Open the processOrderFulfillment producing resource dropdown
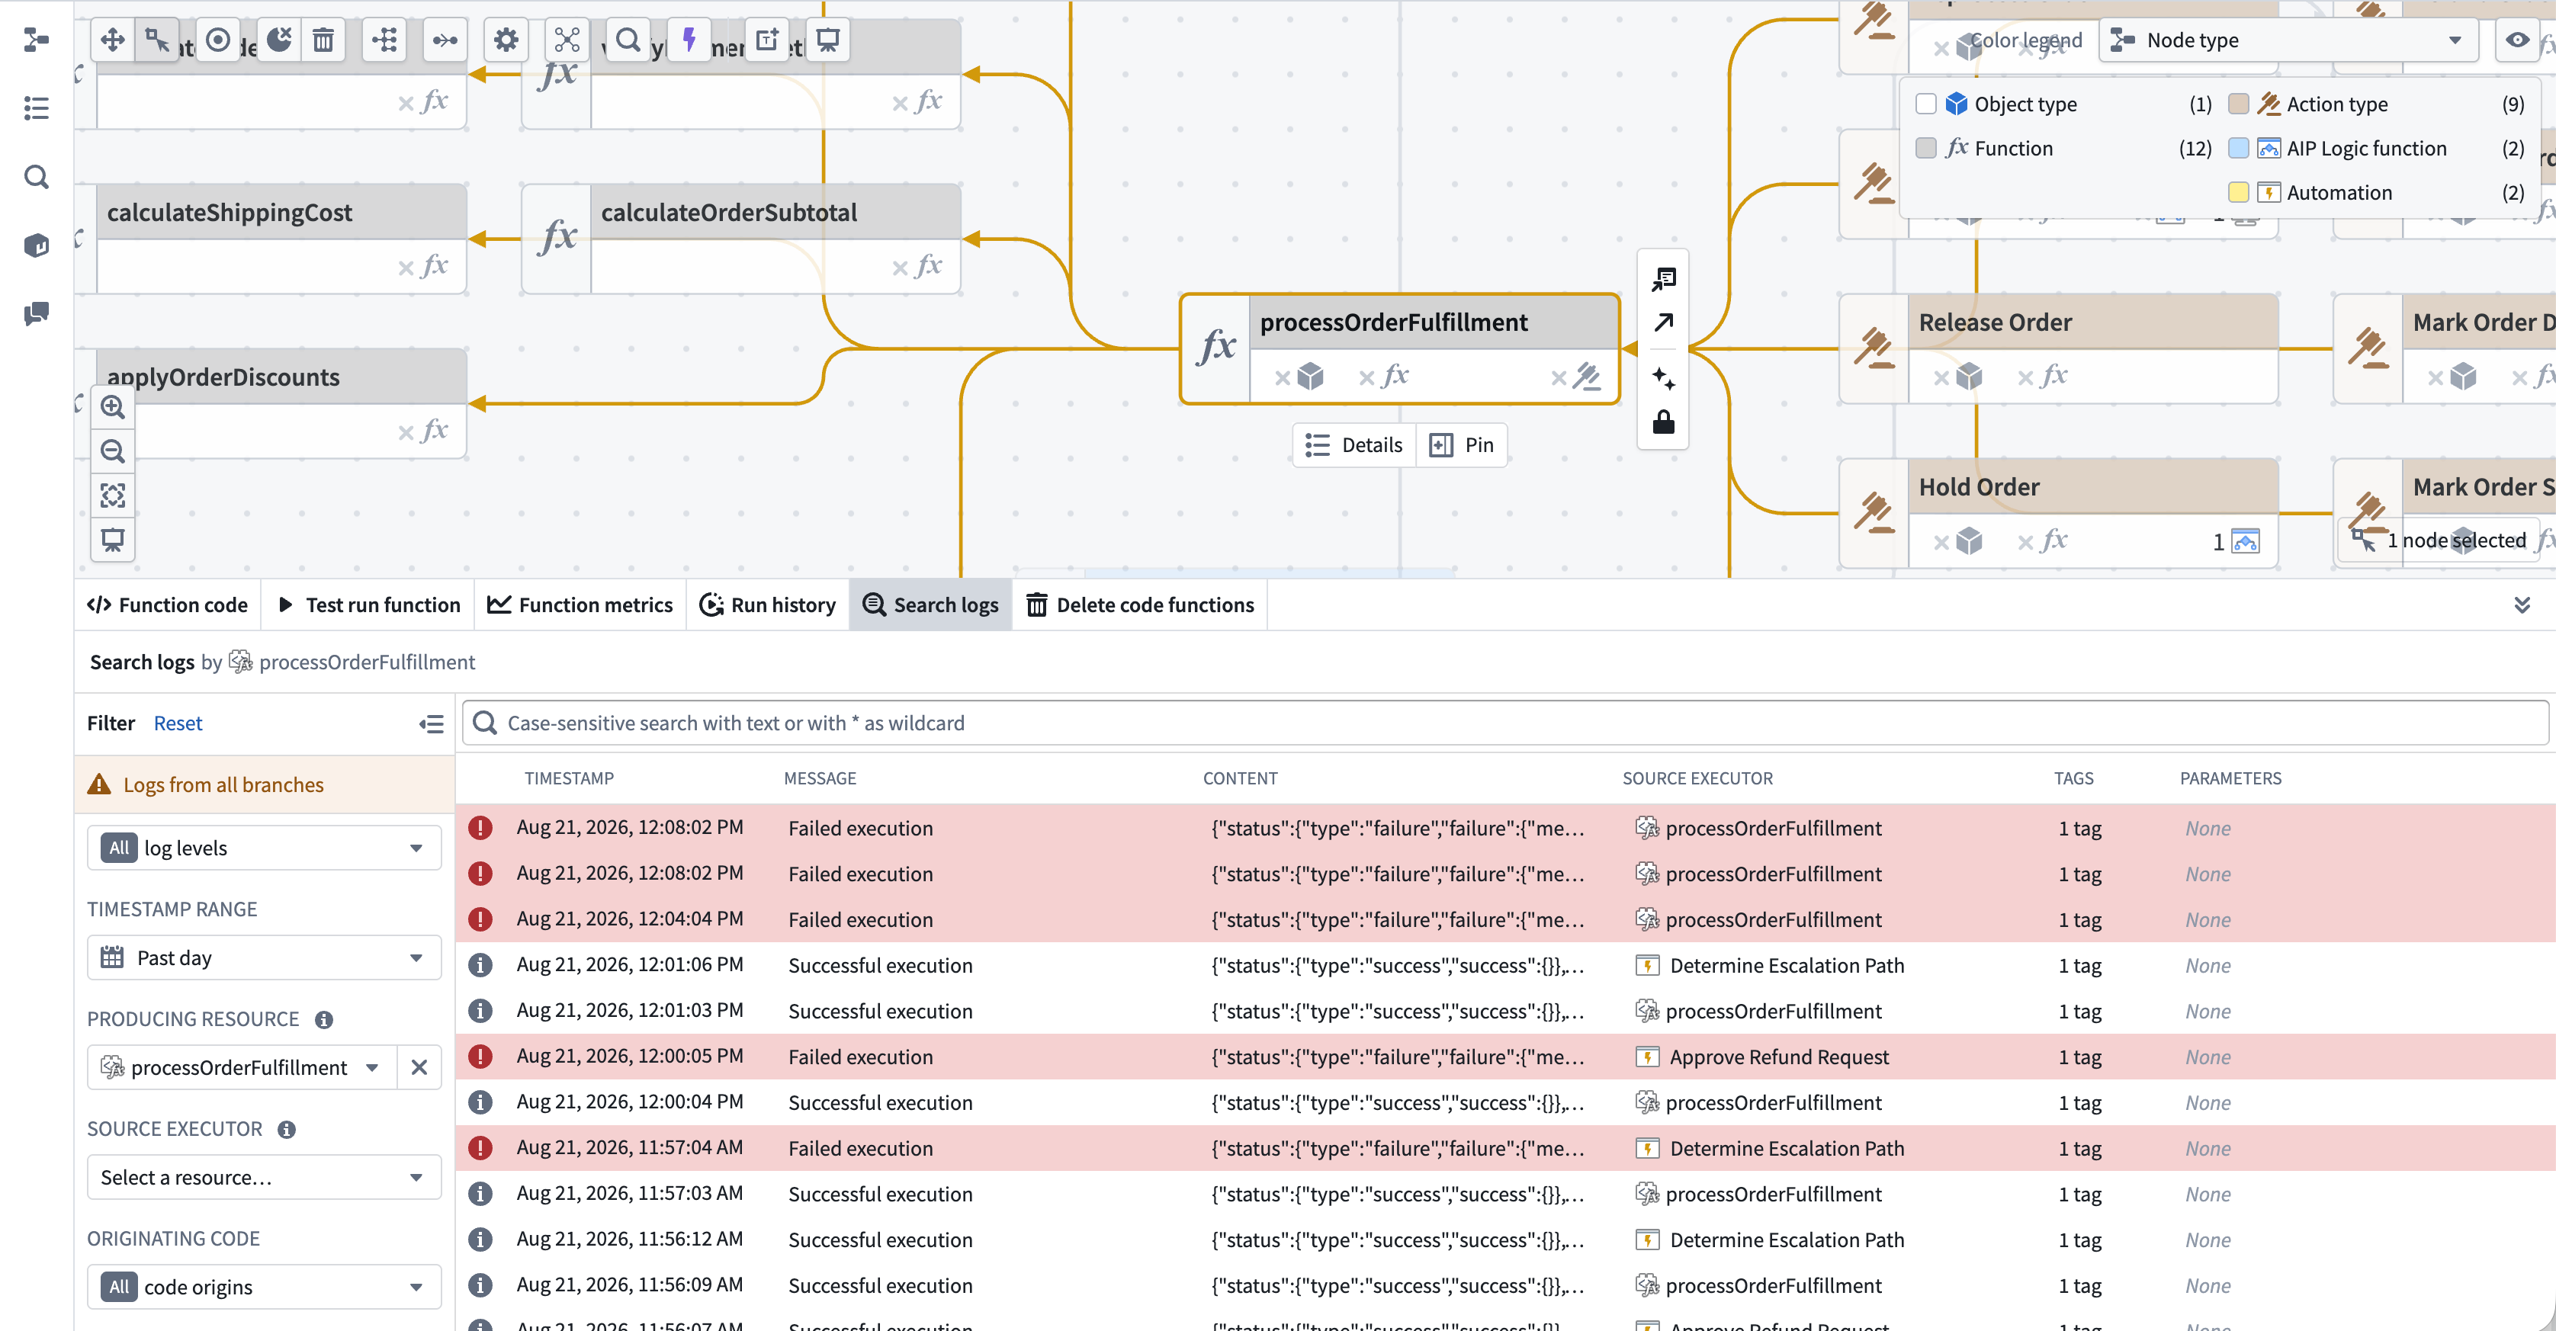 tap(242, 1067)
